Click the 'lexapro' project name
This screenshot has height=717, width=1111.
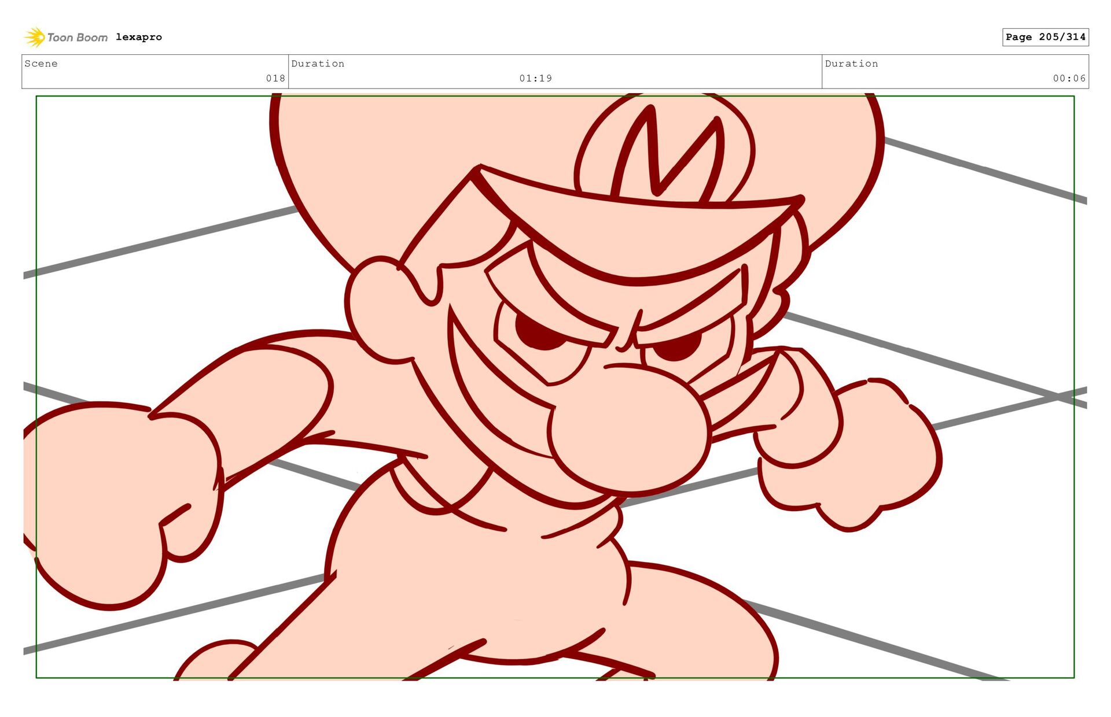click(x=139, y=37)
